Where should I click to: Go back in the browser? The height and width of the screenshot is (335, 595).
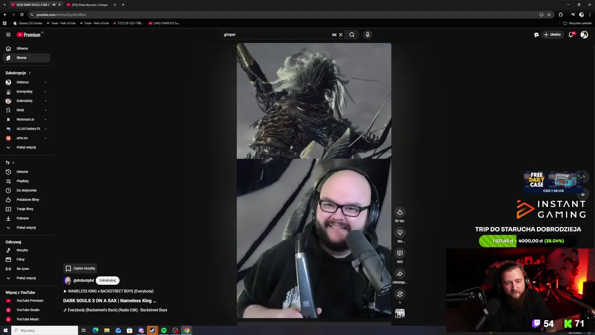click(5, 14)
